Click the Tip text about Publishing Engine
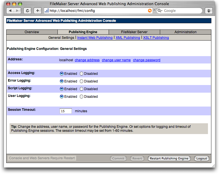This screenshot has width=219, height=174. tap(109, 129)
